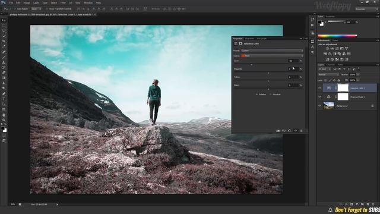Switch to the Swatches tab
380x214 pixels.
click(x=330, y=17)
